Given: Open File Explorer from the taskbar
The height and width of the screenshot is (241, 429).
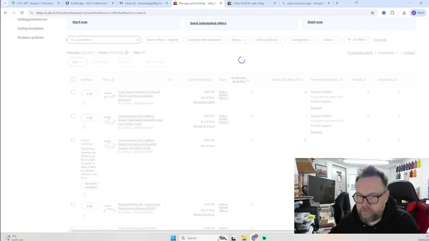Looking at the screenshot, I should 244,238.
